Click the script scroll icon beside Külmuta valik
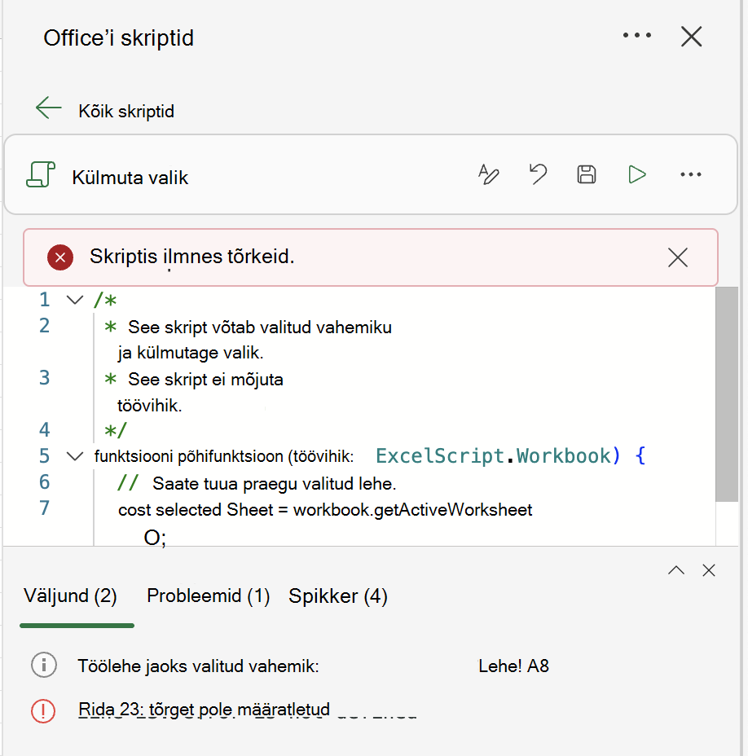 (41, 174)
